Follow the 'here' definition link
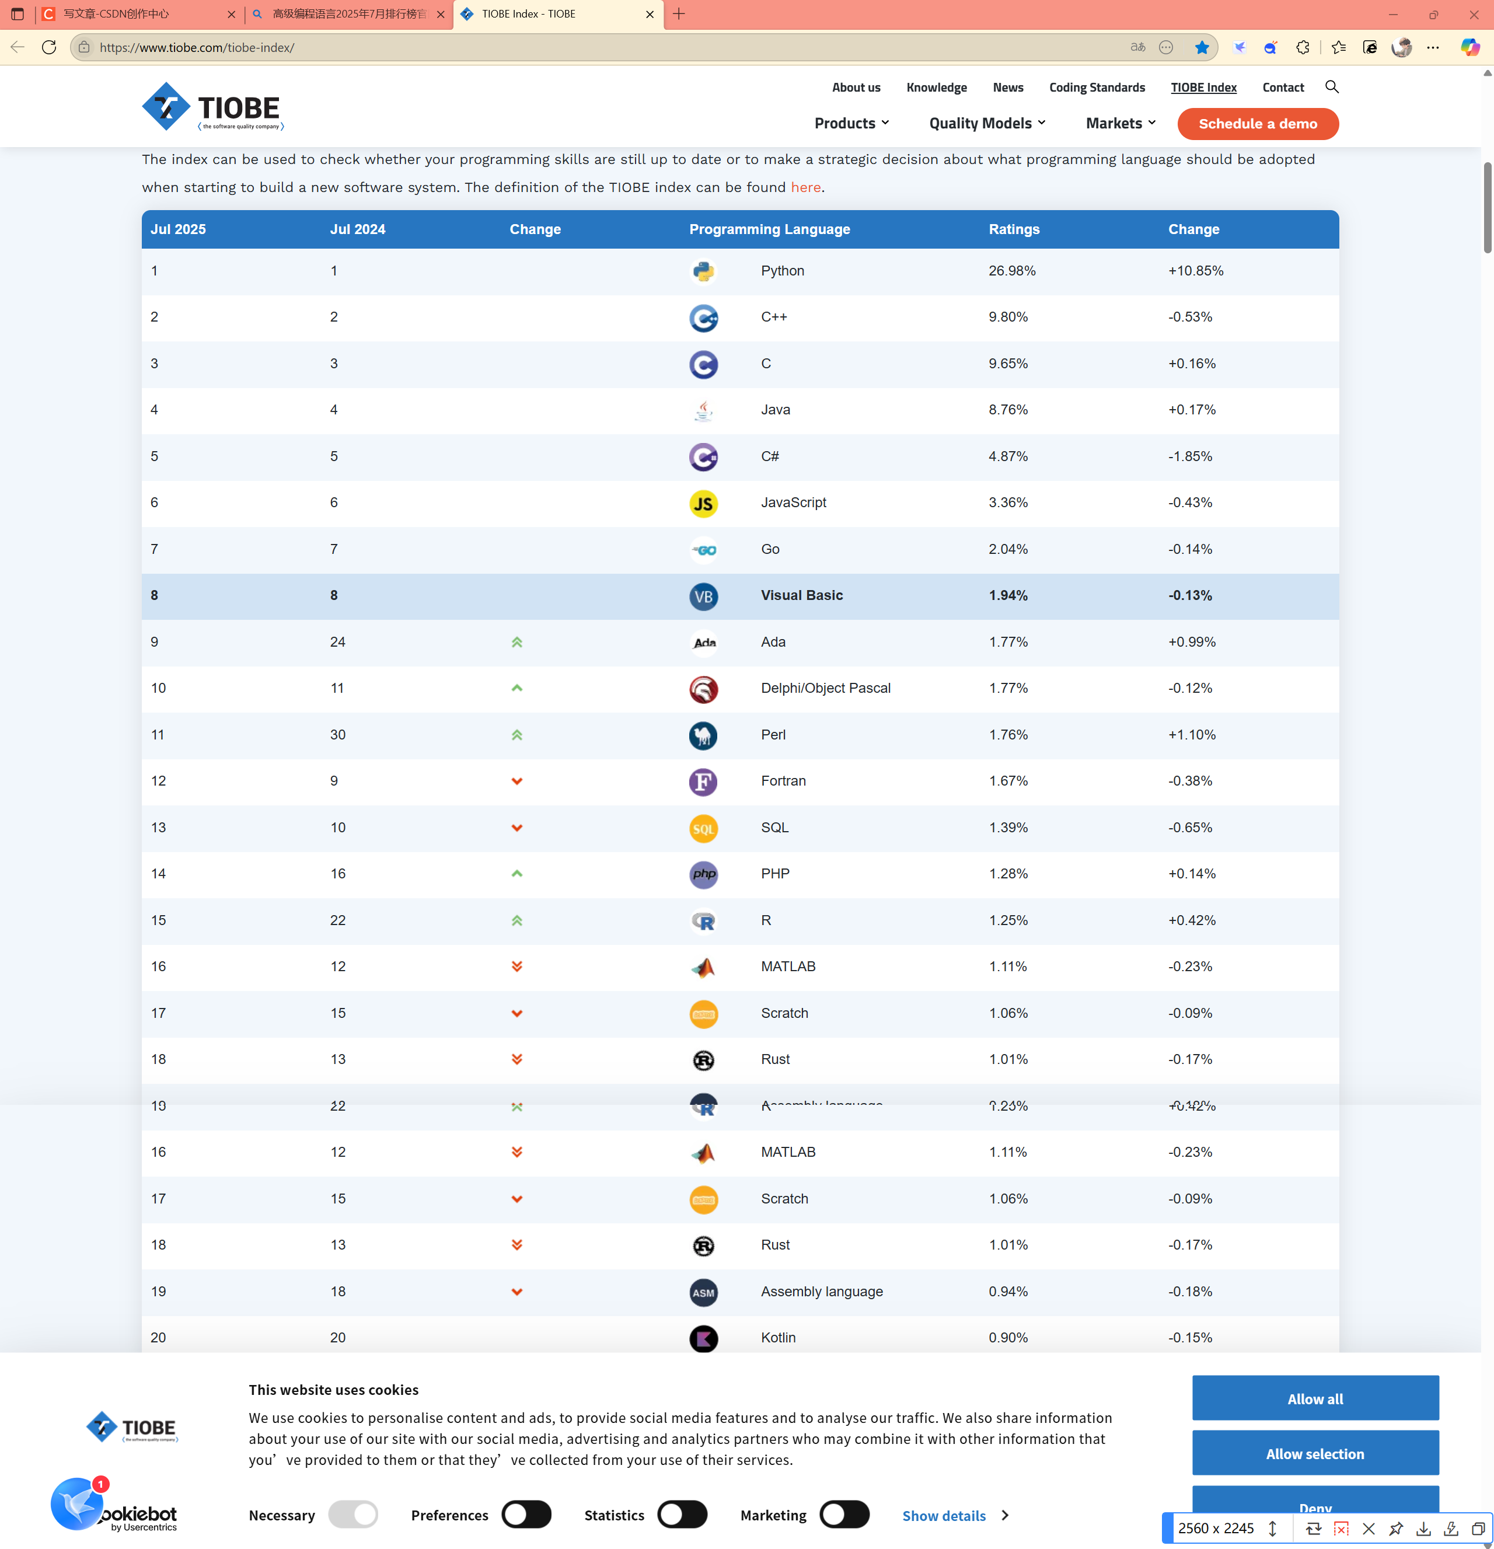Image resolution: width=1494 pixels, height=1549 pixels. click(806, 187)
